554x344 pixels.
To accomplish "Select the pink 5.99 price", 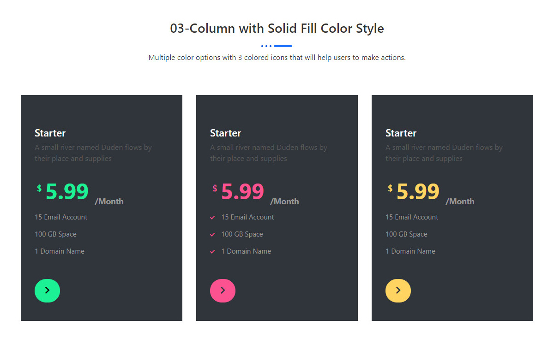I will point(242,191).
